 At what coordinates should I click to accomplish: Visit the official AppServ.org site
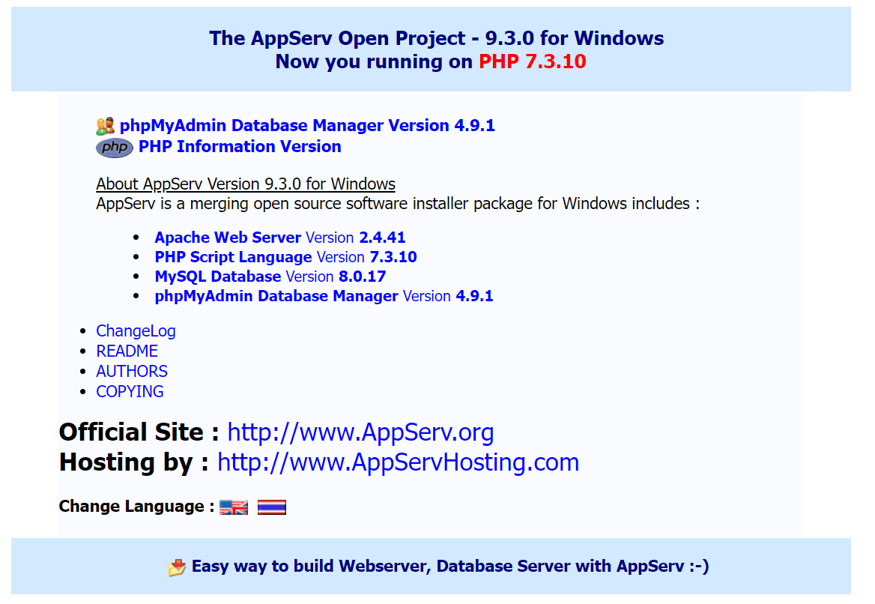pos(360,432)
